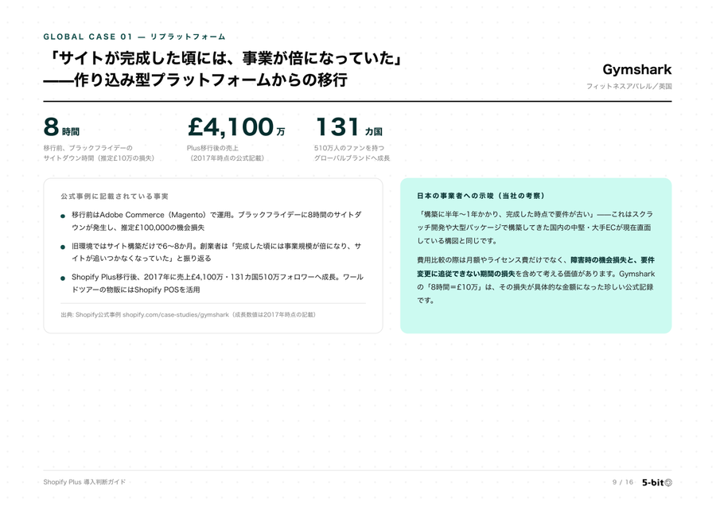Open the shopify.com/case-studies/gymshark source link

click(x=176, y=314)
